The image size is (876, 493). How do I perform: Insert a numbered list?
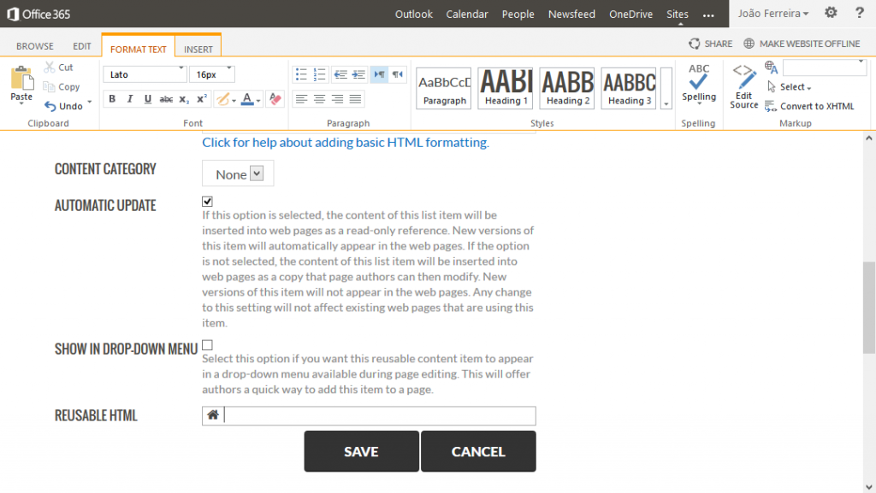[320, 74]
